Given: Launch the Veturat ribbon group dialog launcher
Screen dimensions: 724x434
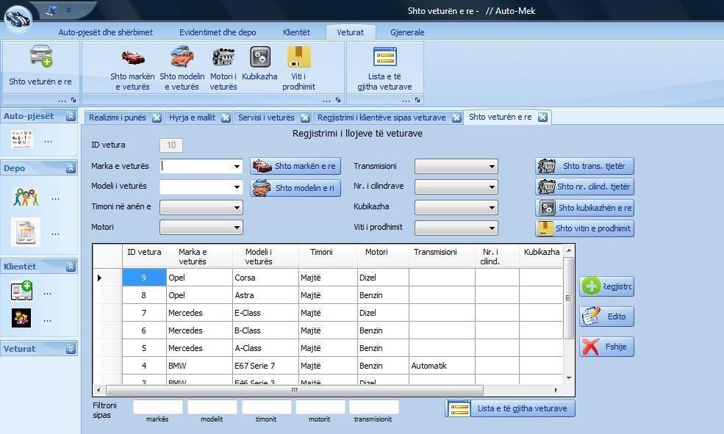Looking at the screenshot, I should (338, 100).
